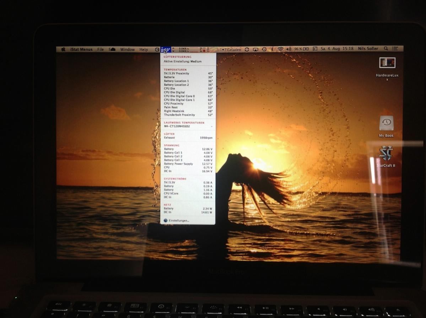Click the 'CPU Die Digital' 68° row
Viewport: 426px width, 318px height.
tap(188, 92)
